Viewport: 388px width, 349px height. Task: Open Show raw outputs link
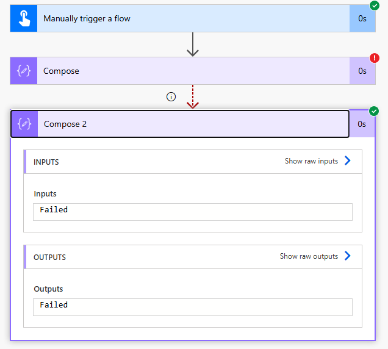(309, 256)
